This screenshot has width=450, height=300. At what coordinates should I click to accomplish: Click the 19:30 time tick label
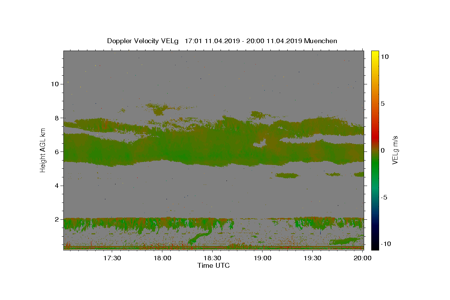[312, 258]
